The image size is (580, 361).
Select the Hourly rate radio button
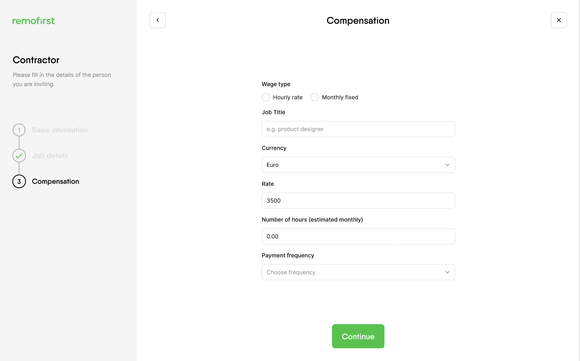(x=266, y=97)
